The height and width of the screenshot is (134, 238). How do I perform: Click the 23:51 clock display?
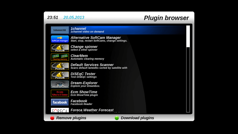[x=53, y=18]
